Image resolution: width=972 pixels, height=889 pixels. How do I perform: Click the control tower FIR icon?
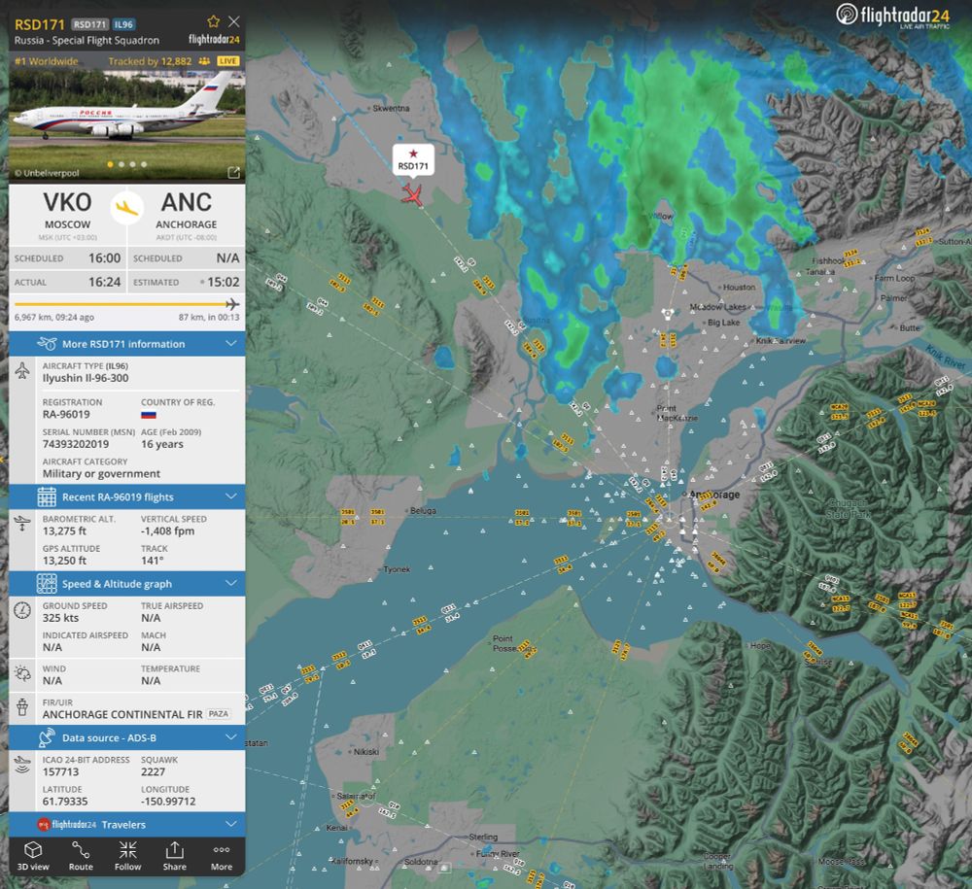click(x=22, y=707)
